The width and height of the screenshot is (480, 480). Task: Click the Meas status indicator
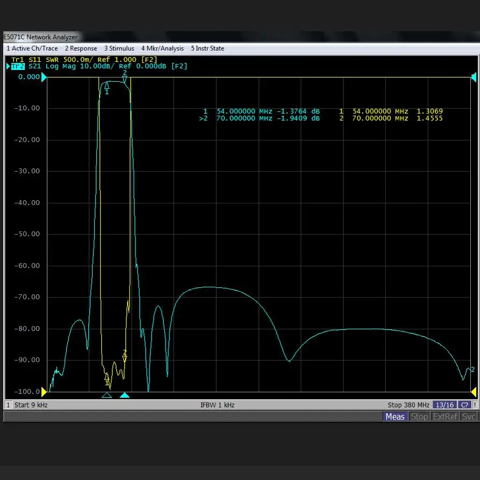click(x=395, y=417)
